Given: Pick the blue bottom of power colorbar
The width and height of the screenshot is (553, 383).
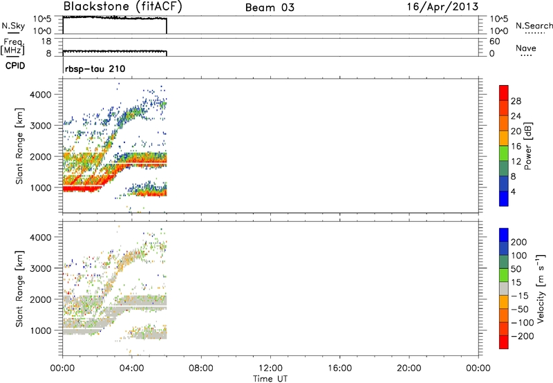Looking at the screenshot, I should pos(504,199).
